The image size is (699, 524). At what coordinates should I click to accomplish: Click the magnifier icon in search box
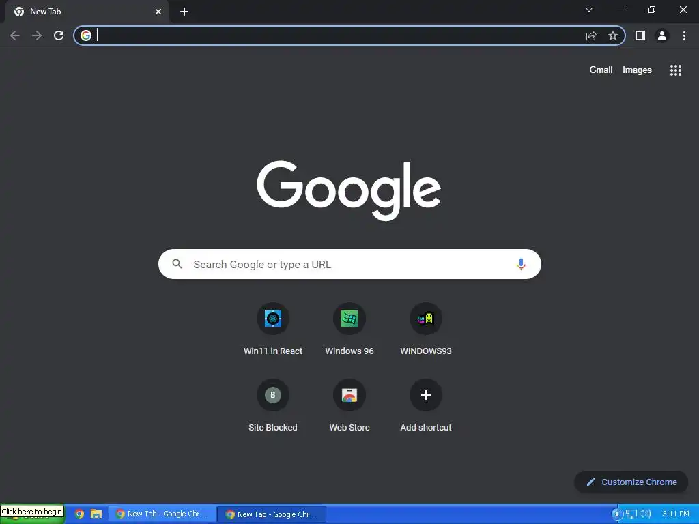pos(177,264)
